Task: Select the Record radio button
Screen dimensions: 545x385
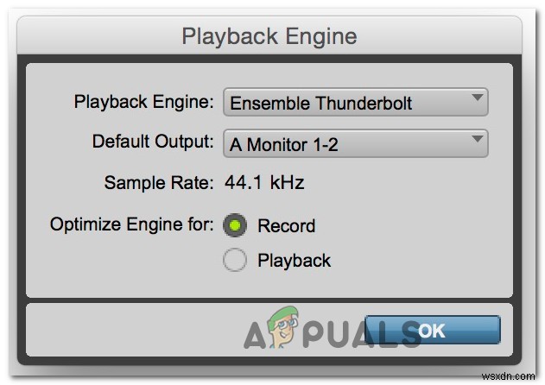Action: [234, 225]
